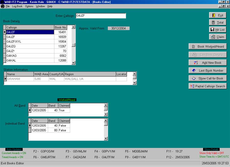
Task: Click the Add New Book icon
Action: click(195, 63)
